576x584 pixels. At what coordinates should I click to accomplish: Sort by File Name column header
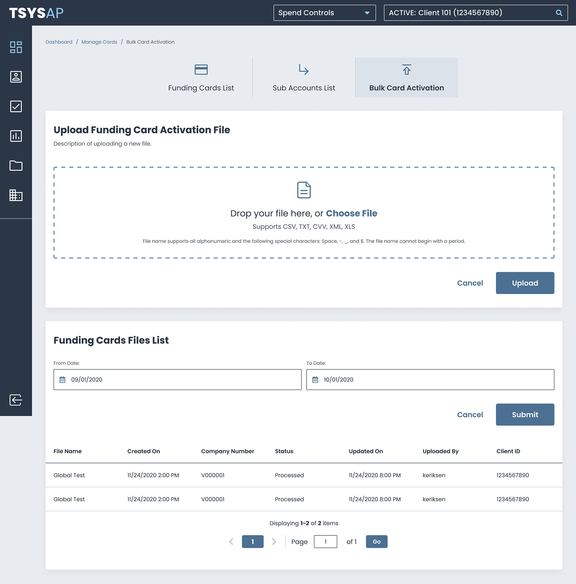(67, 451)
